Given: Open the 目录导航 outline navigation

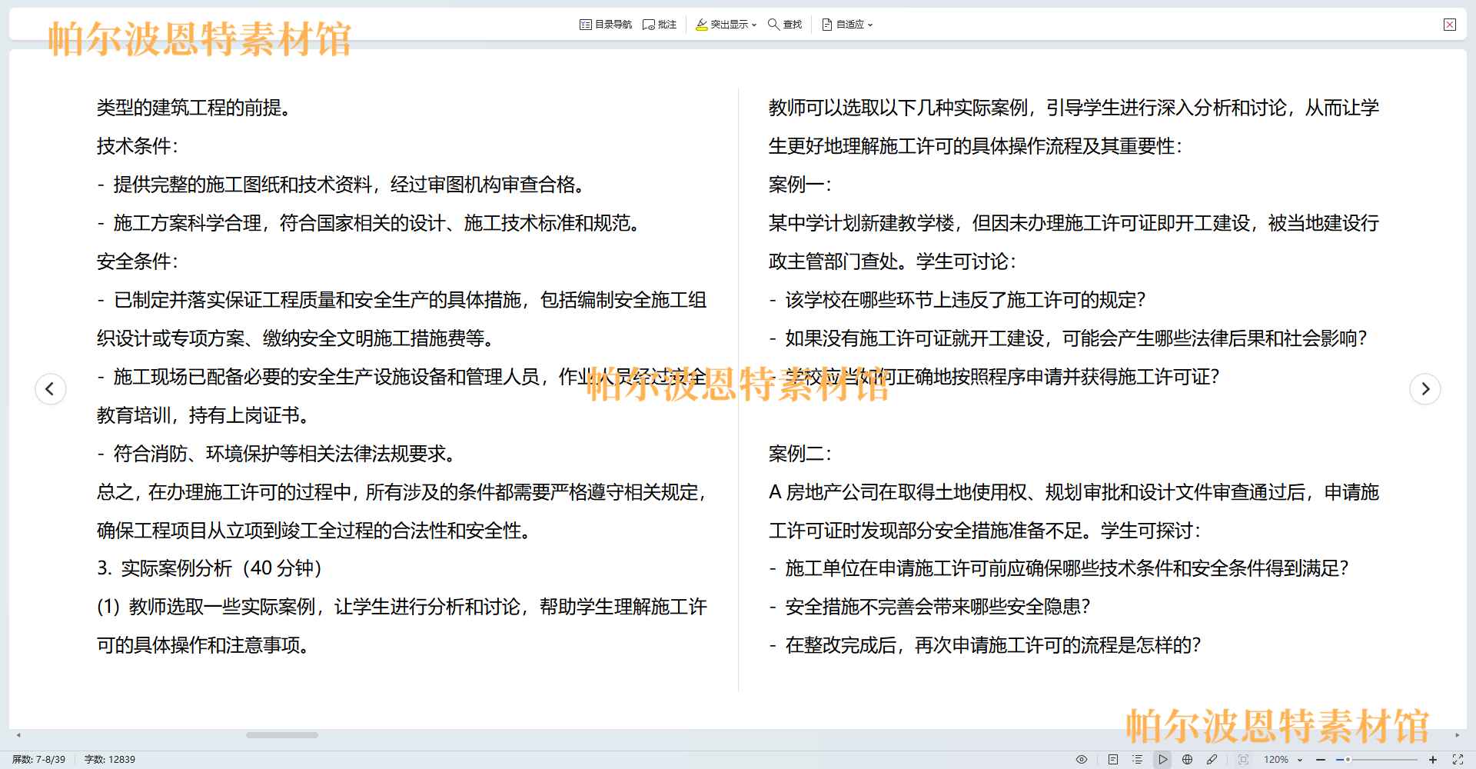Looking at the screenshot, I should [605, 25].
